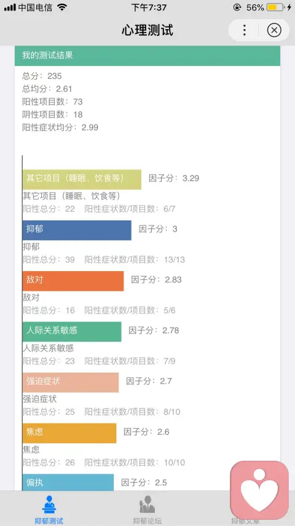Tap the pink heart floating icon
Image resolution: width=295 pixels, height=526 pixels.
coord(259,490)
